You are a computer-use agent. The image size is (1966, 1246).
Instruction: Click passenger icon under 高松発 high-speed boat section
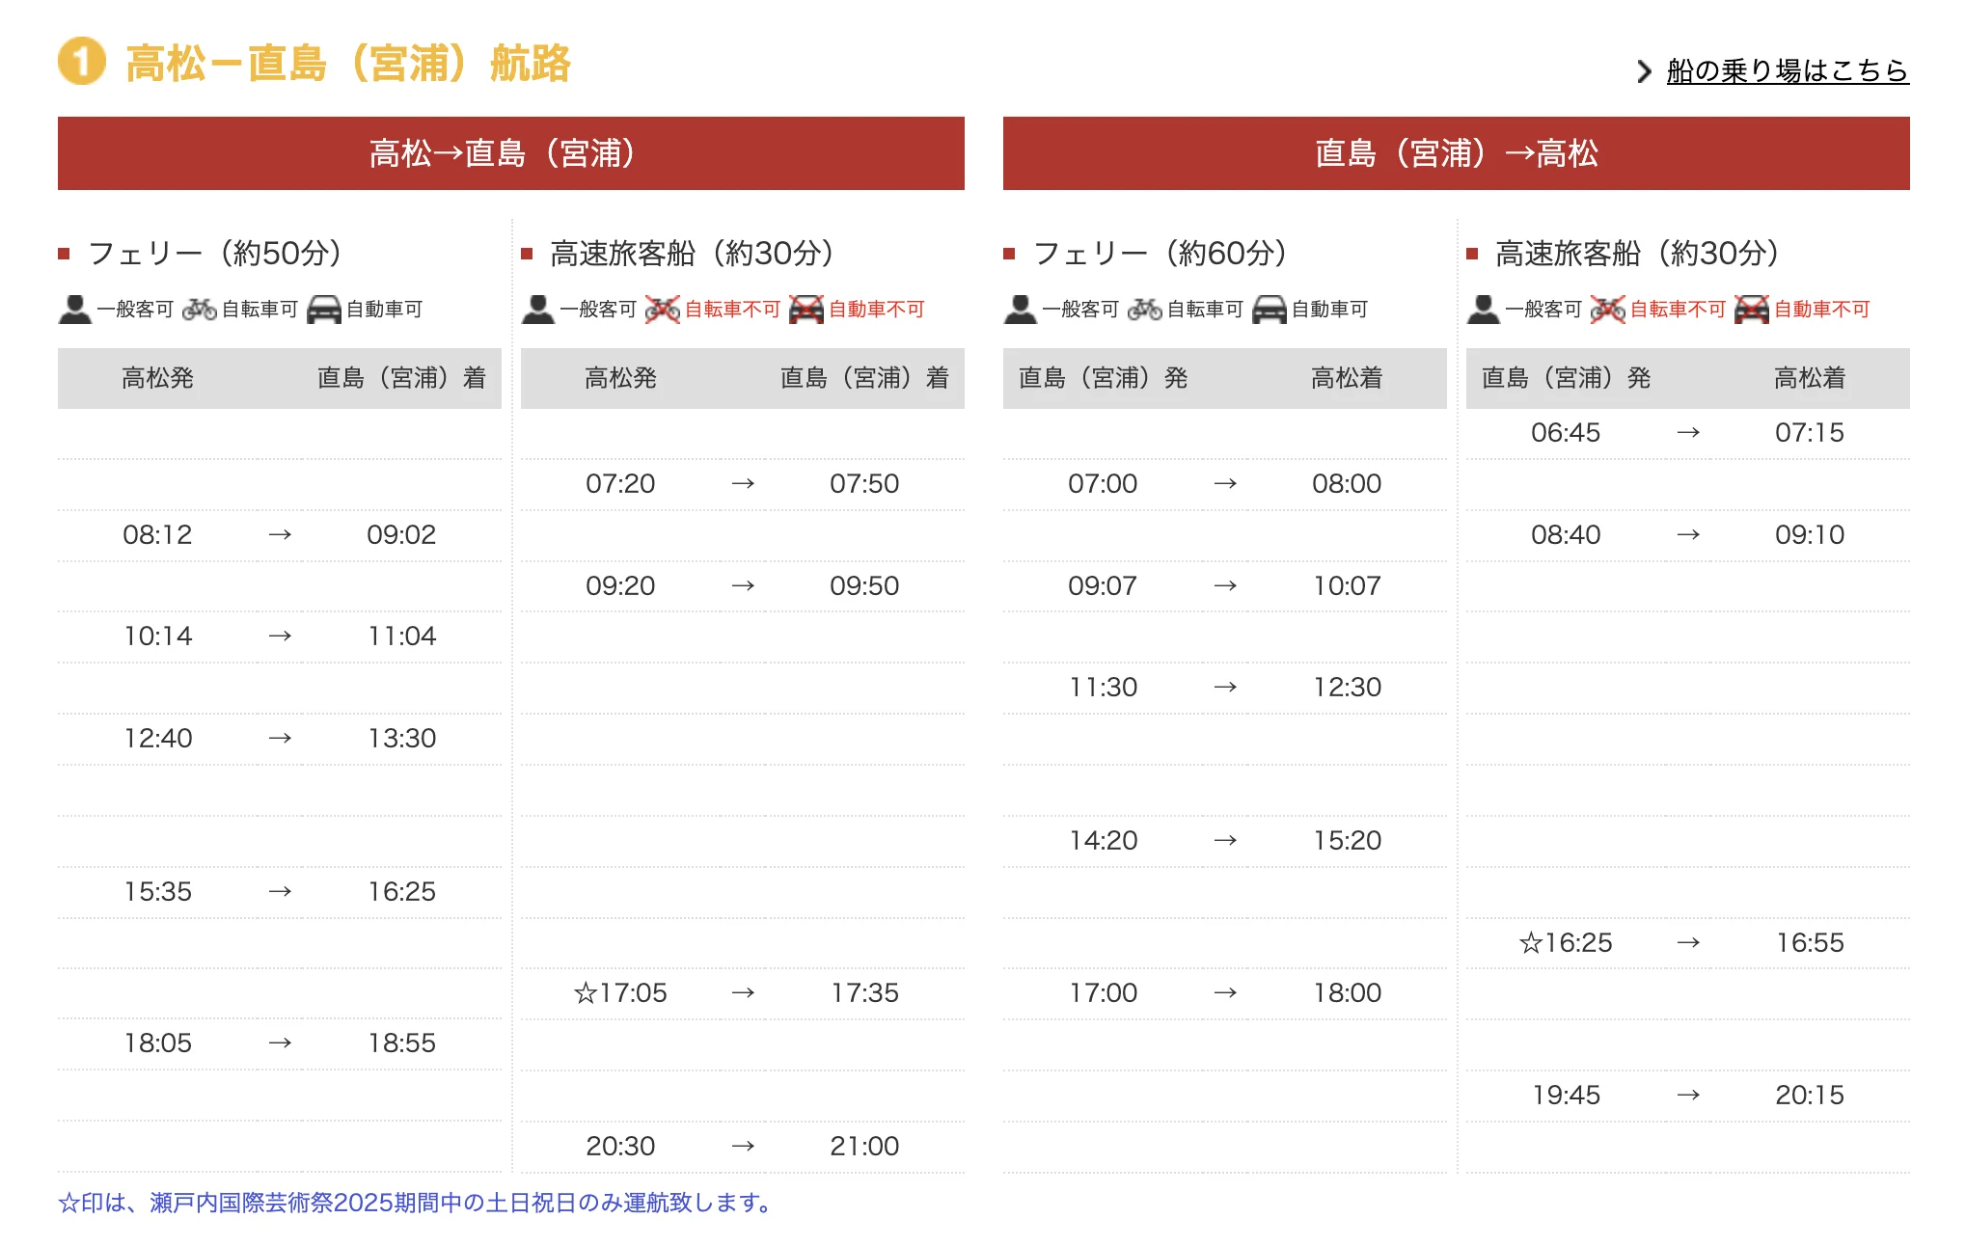coord(538,310)
